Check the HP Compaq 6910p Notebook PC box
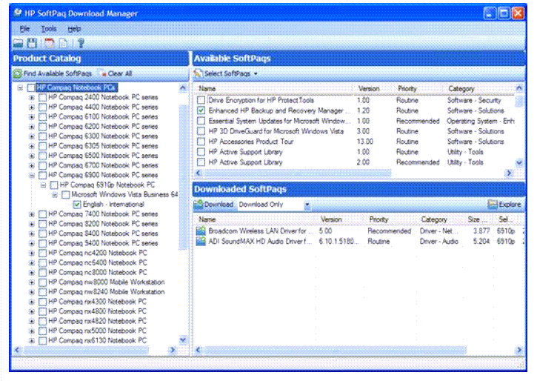Image resolution: width=537 pixels, height=381 pixels. [x=54, y=185]
